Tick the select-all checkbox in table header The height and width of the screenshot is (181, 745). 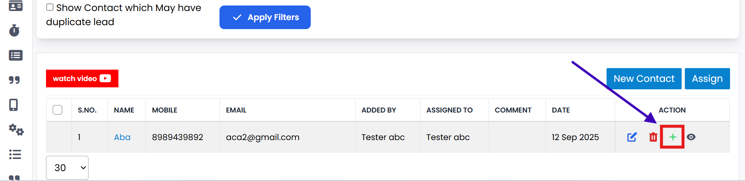coord(57,110)
